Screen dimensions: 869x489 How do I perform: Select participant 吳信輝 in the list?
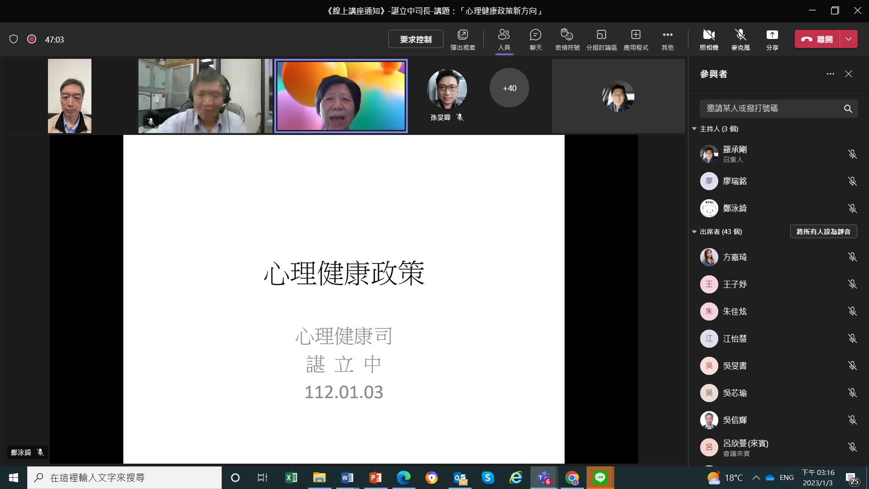point(778,420)
